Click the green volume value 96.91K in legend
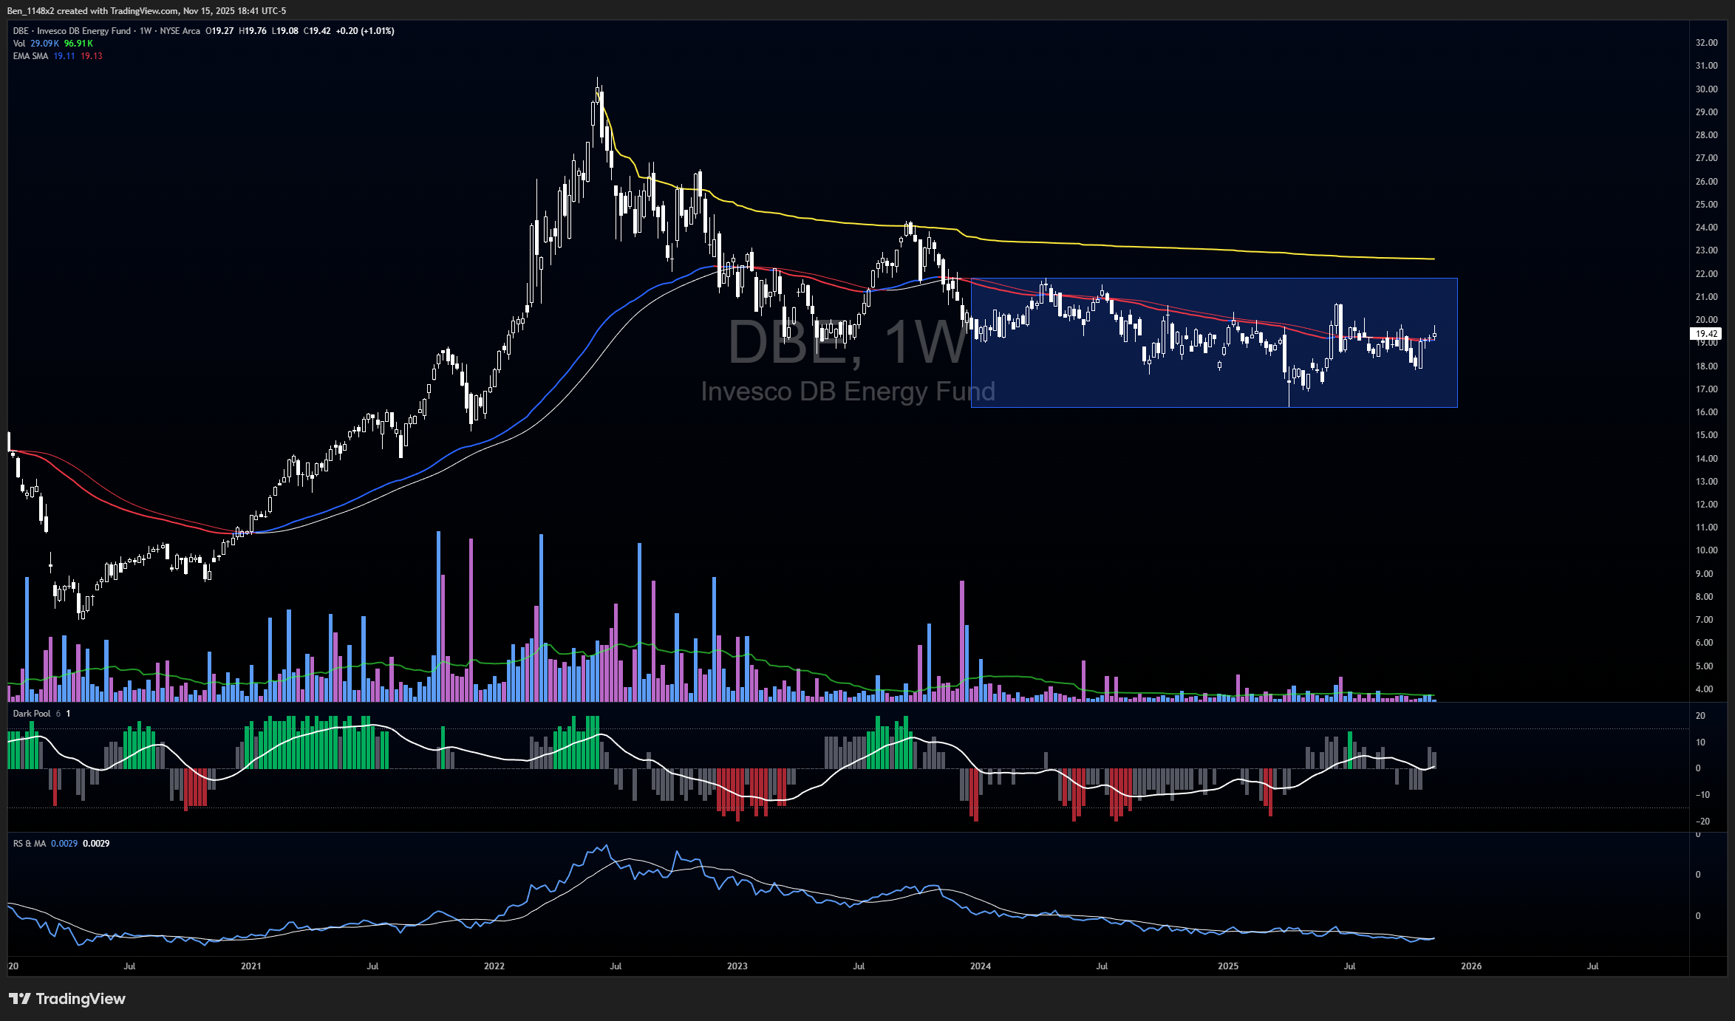 coord(78,44)
